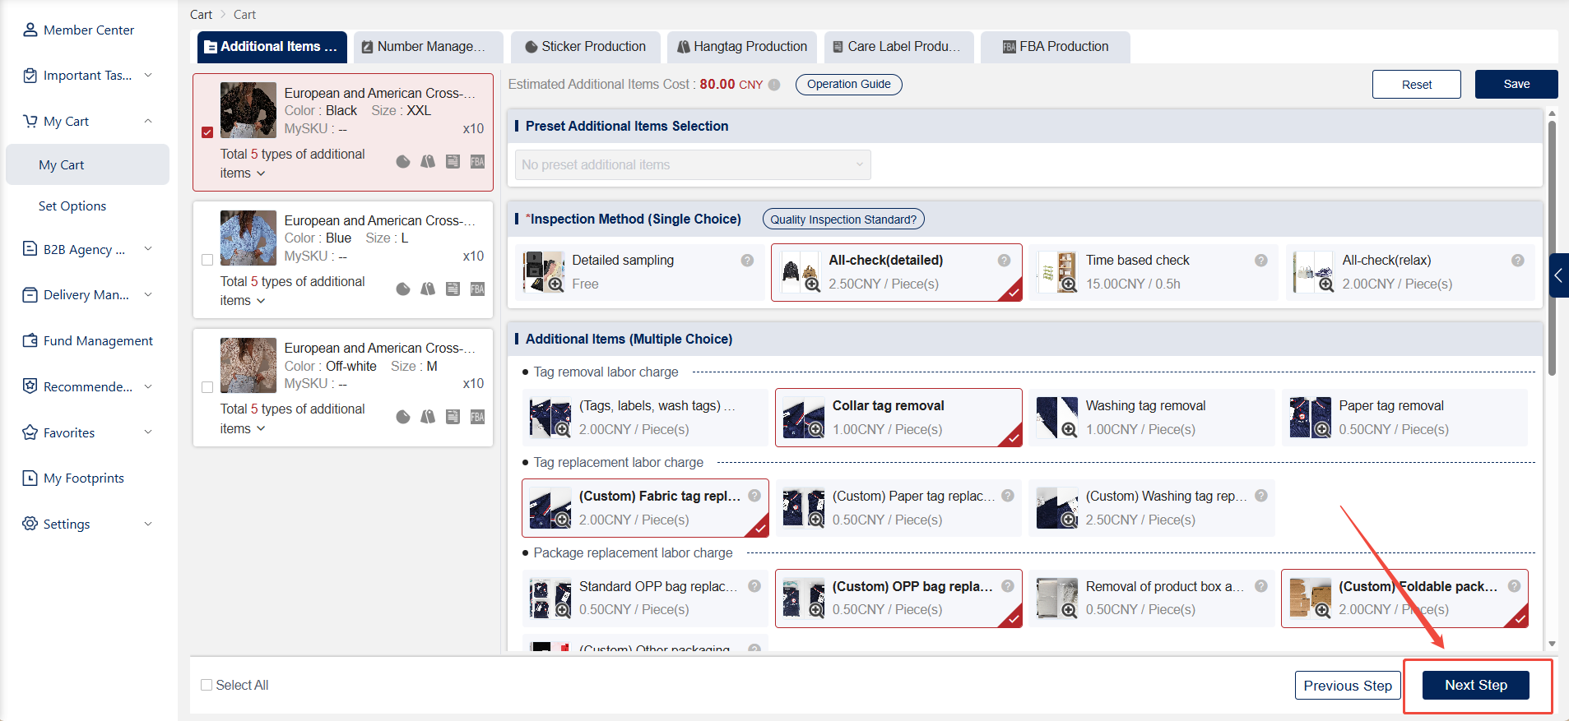This screenshot has height=721, width=1569.
Task: Click the Previous Step button
Action: click(1348, 686)
